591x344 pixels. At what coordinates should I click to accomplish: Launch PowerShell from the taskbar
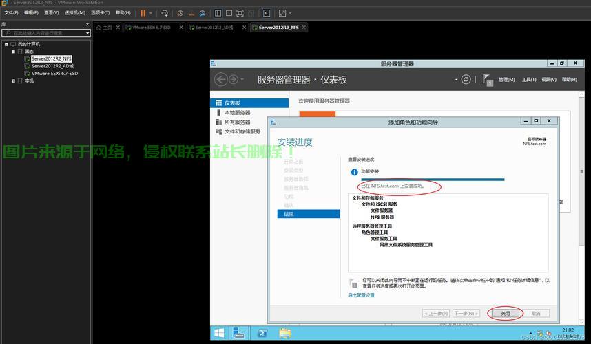click(x=262, y=333)
